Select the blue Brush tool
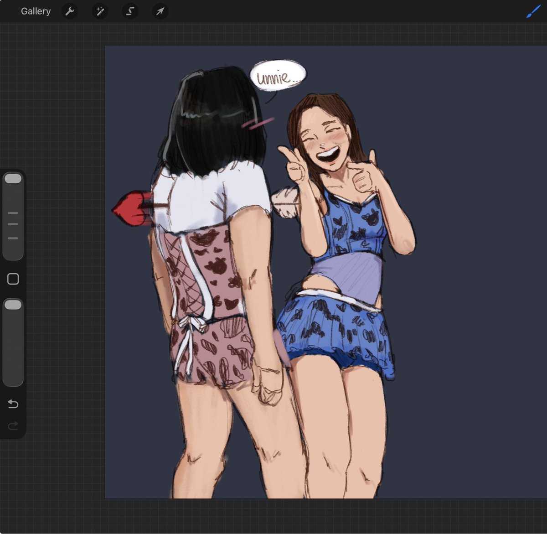547x534 pixels. pos(533,11)
